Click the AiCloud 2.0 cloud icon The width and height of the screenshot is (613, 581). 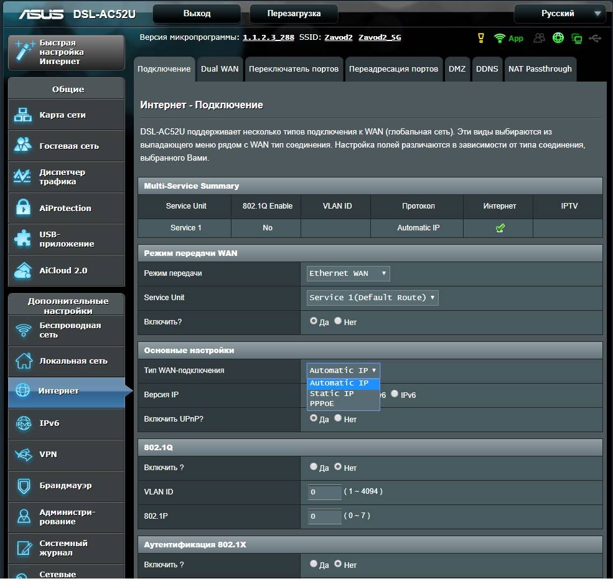pos(22,270)
